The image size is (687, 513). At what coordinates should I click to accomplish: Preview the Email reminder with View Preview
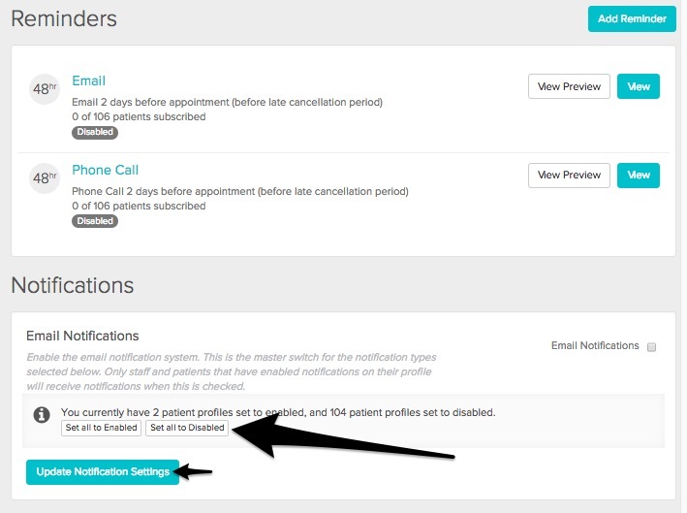pyautogui.click(x=569, y=86)
